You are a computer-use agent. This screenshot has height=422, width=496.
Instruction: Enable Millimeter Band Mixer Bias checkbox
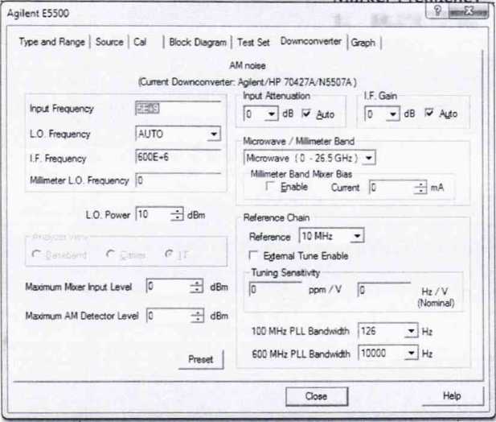pos(269,186)
